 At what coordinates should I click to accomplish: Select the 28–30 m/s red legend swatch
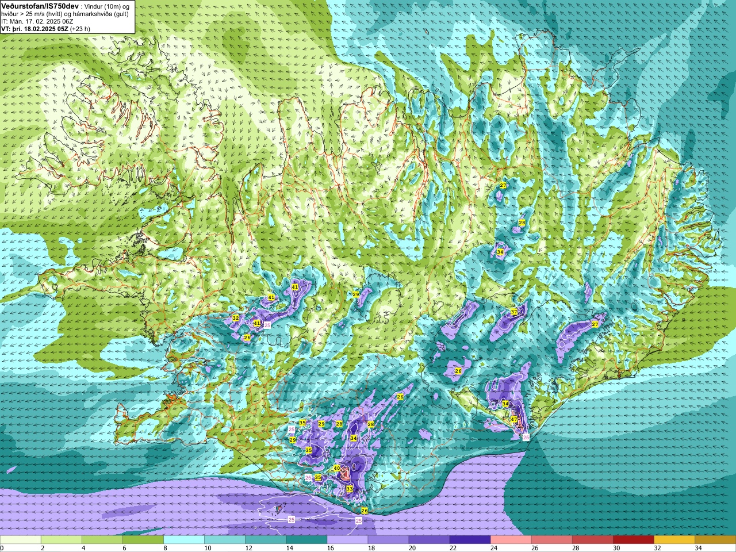coord(592,540)
